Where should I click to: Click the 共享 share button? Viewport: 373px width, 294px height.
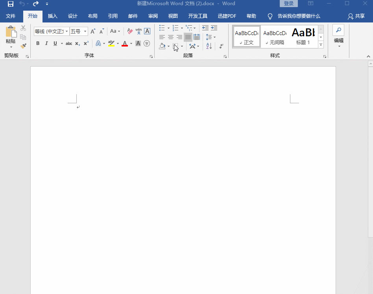[x=356, y=16]
